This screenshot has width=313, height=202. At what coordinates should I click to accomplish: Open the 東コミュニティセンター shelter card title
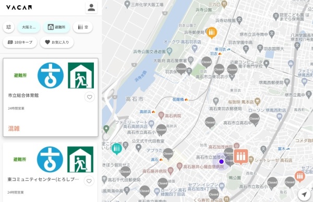coord(43,180)
